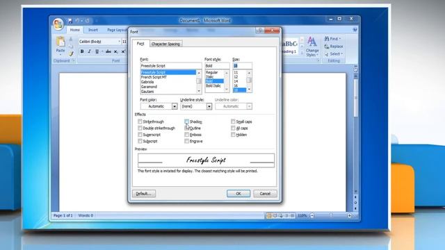Expand the Select dropdown in Editing group
Image resolution: width=445 pixels, height=250 pixels.
(342, 54)
